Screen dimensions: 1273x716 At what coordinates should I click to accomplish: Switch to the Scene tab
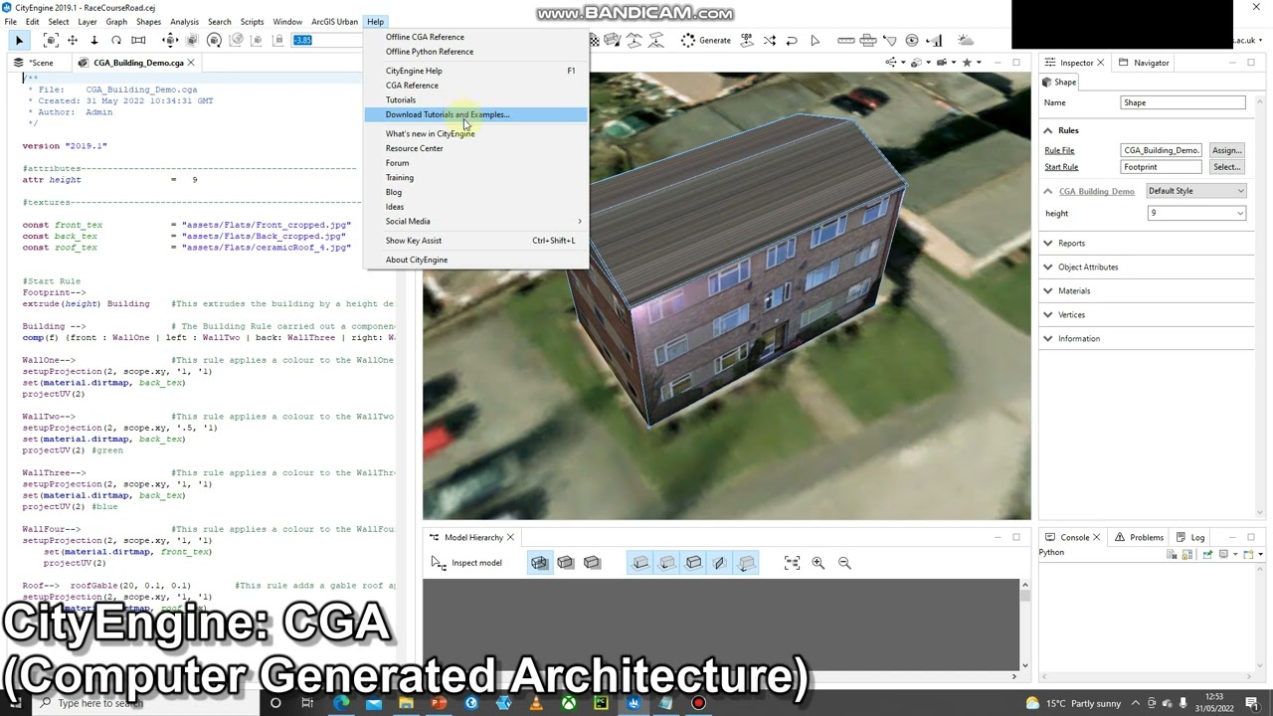[x=35, y=63]
